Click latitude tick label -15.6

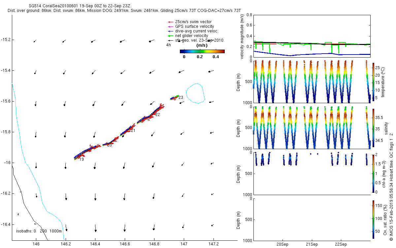point(6,101)
